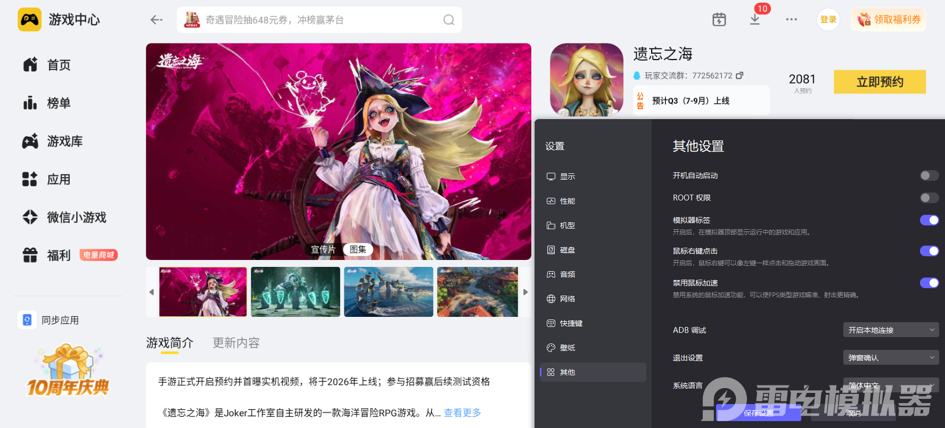
Task: Click the 2081 reservation count
Action: click(802, 79)
